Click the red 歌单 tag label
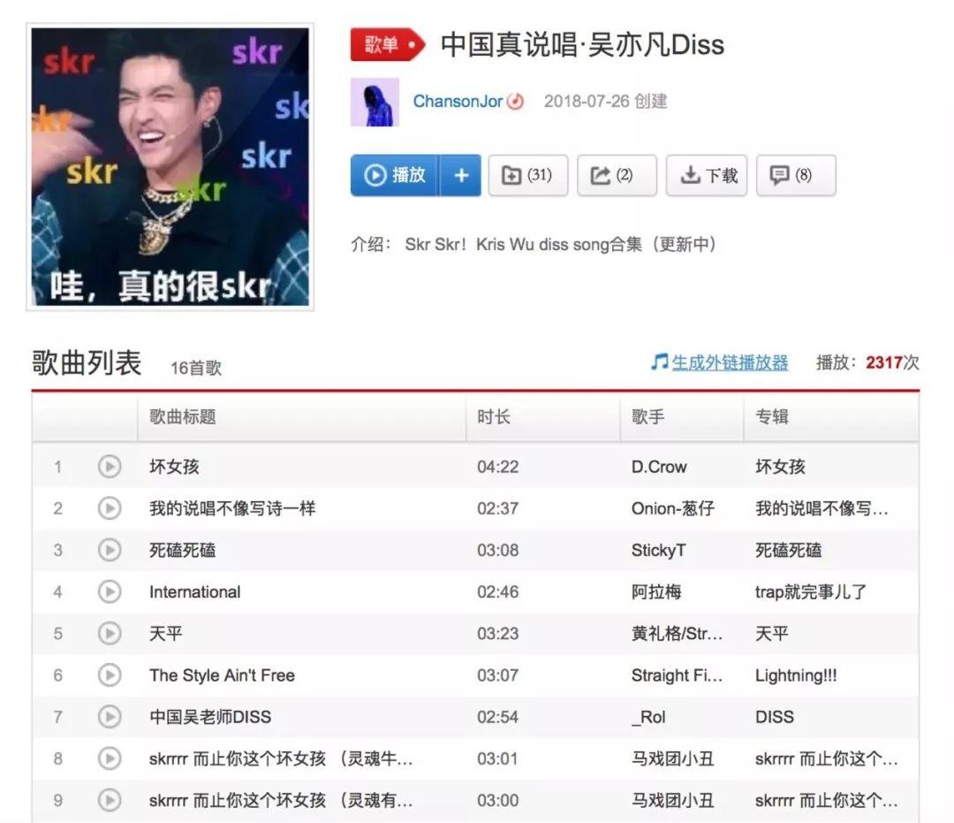 [386, 44]
